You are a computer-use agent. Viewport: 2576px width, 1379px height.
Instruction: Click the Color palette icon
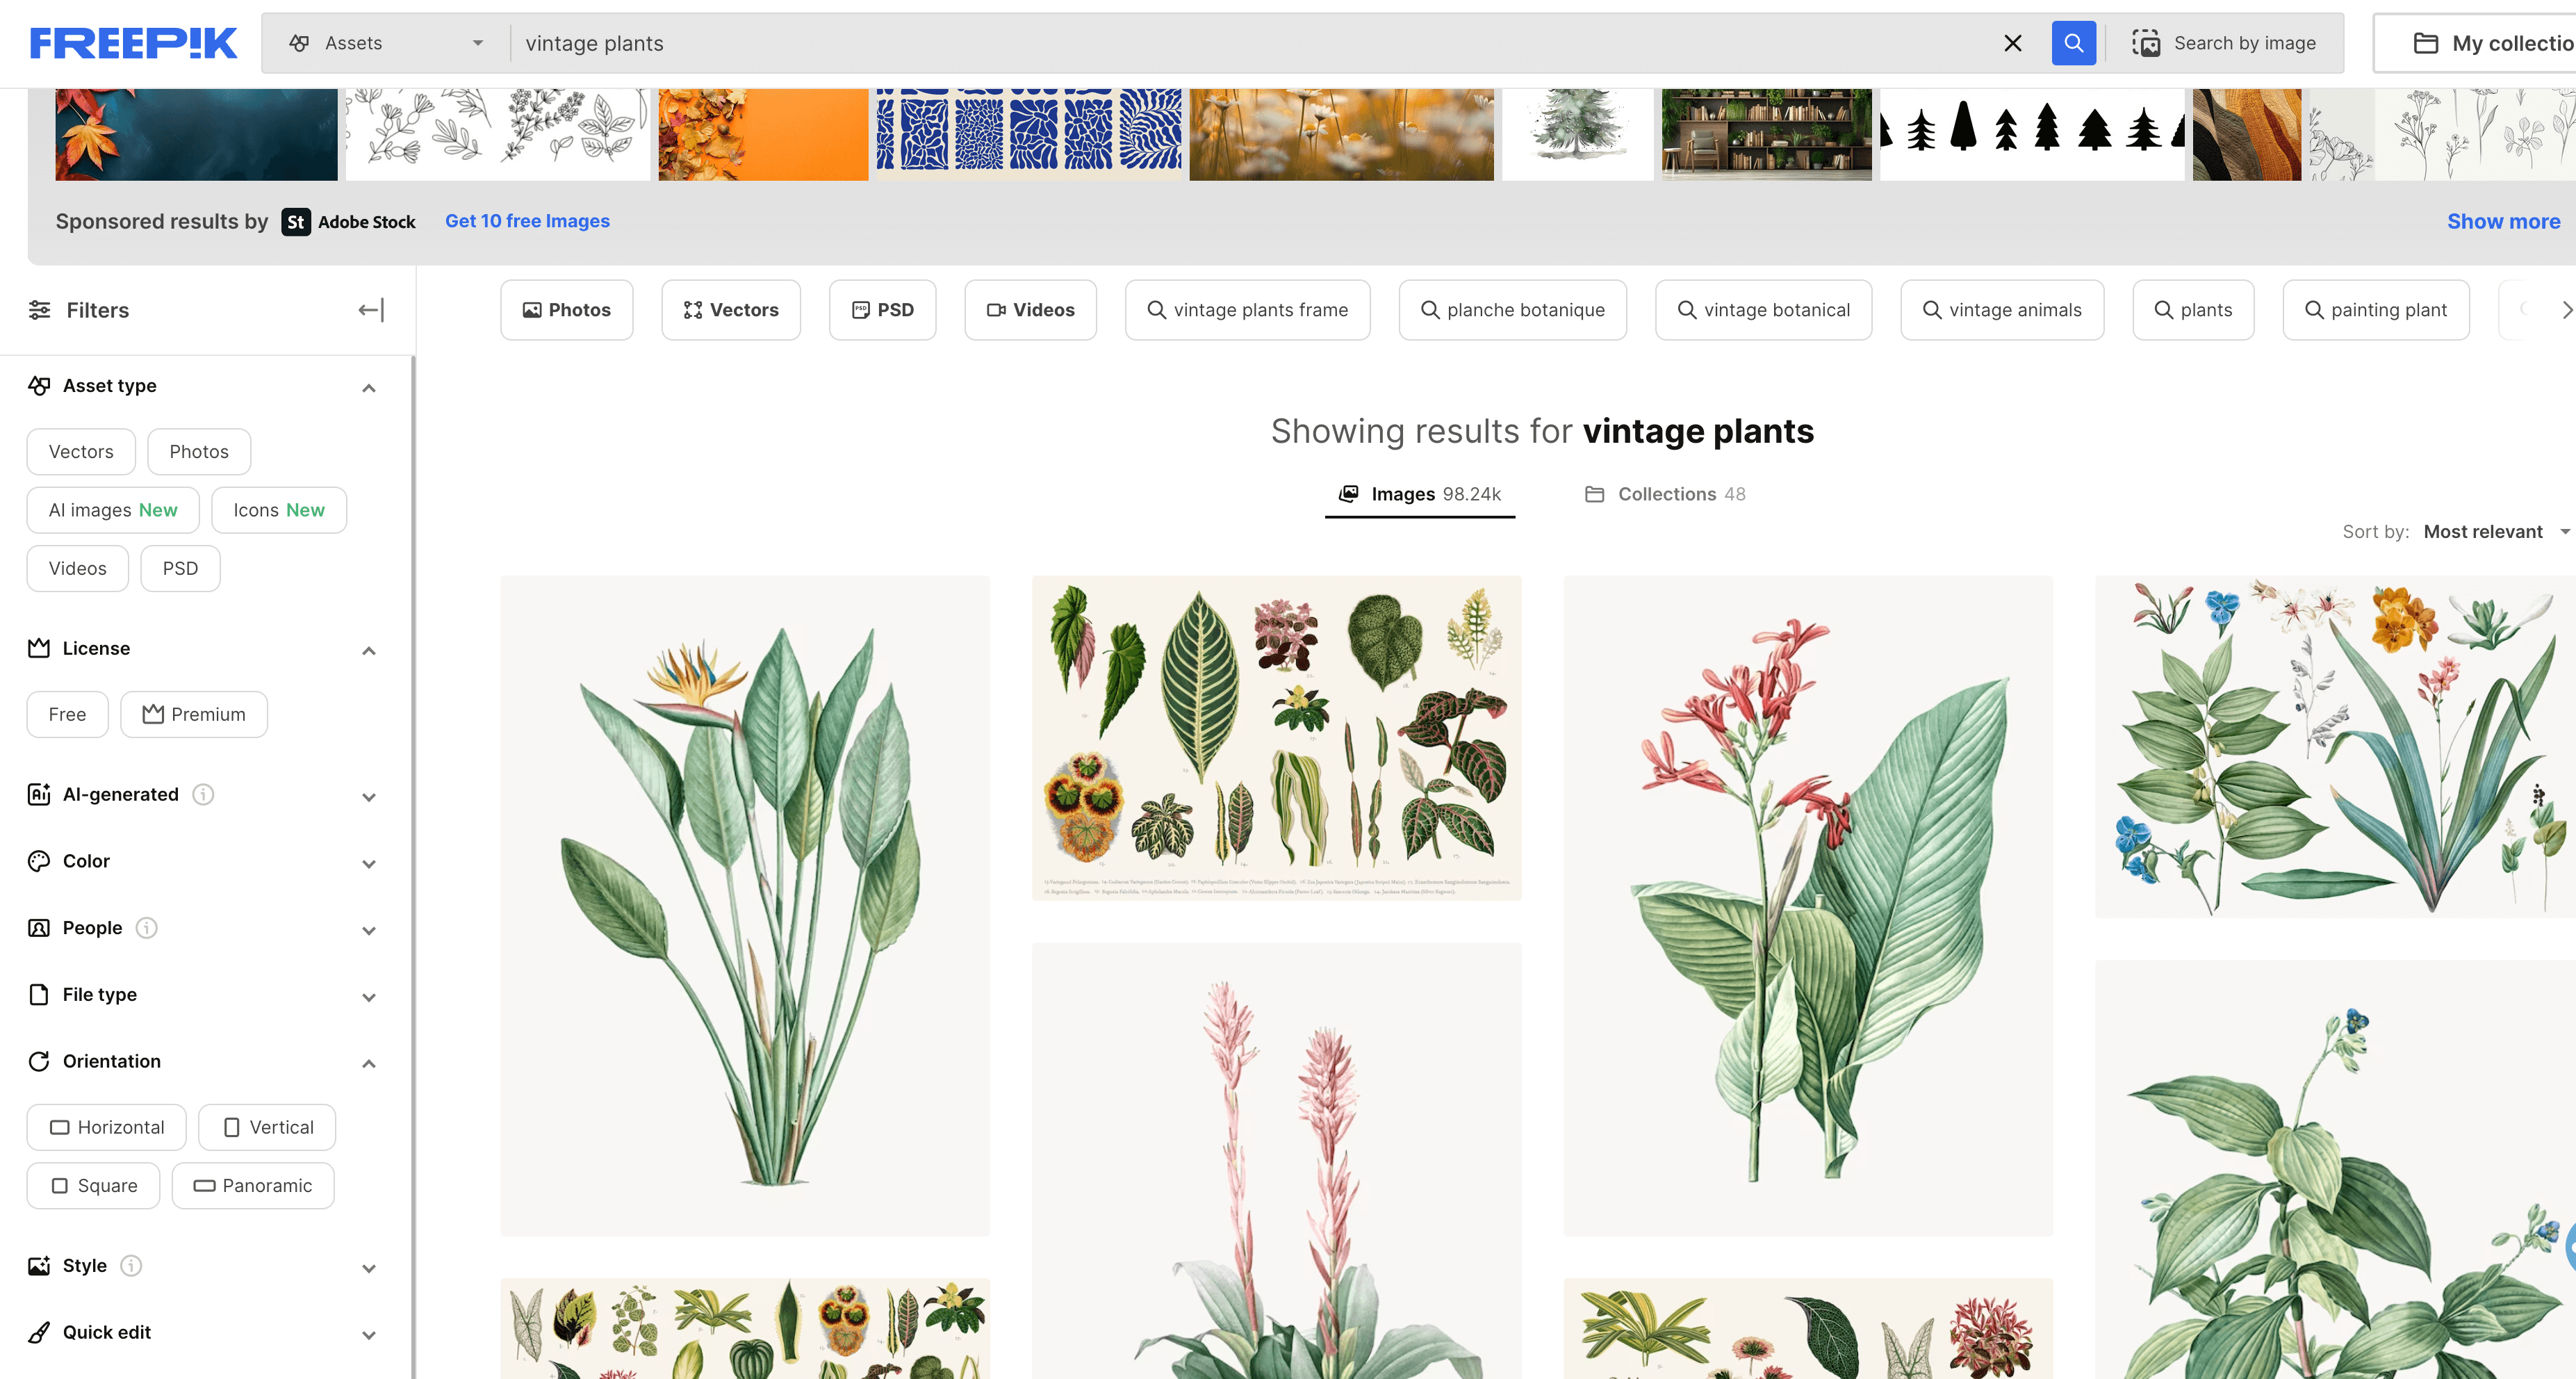(39, 861)
